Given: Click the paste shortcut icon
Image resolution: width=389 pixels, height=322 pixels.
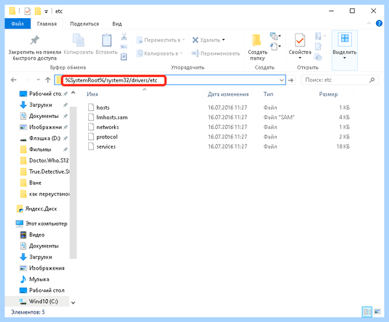Looking at the screenshot, I should point(124,57).
